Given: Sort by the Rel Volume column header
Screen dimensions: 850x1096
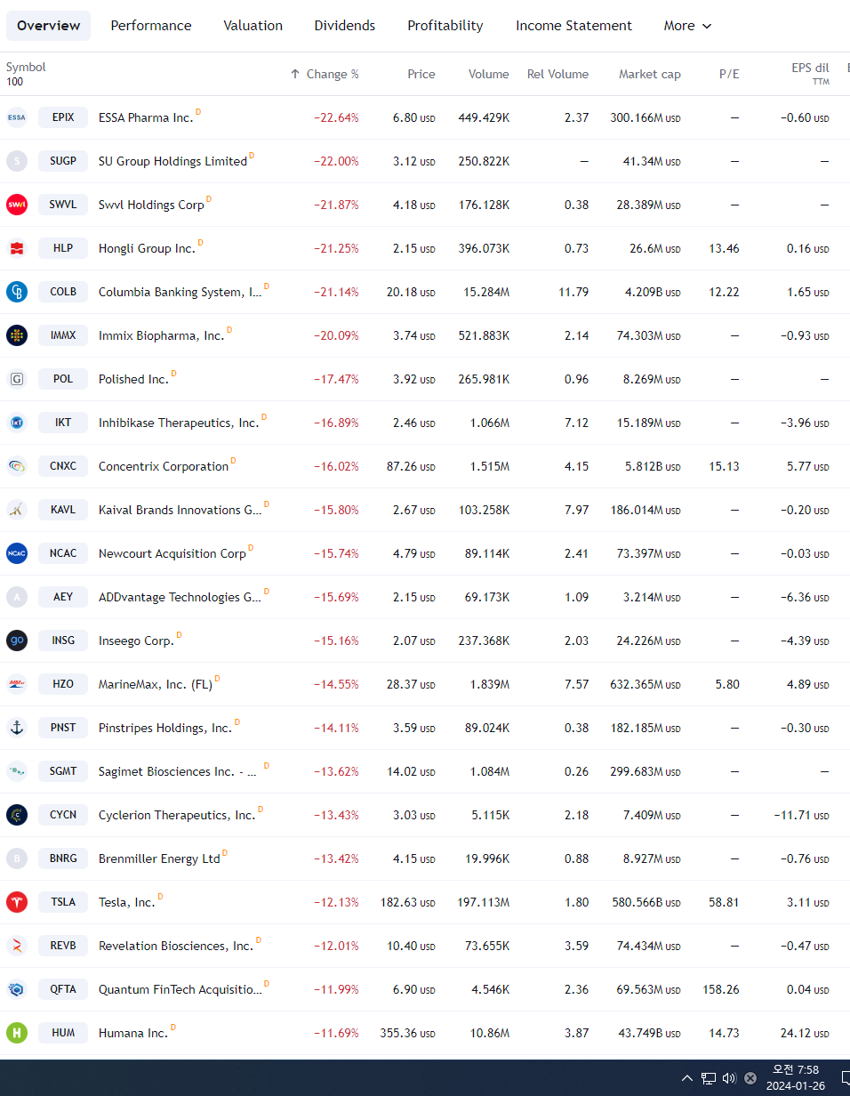Looking at the screenshot, I should [x=557, y=74].
